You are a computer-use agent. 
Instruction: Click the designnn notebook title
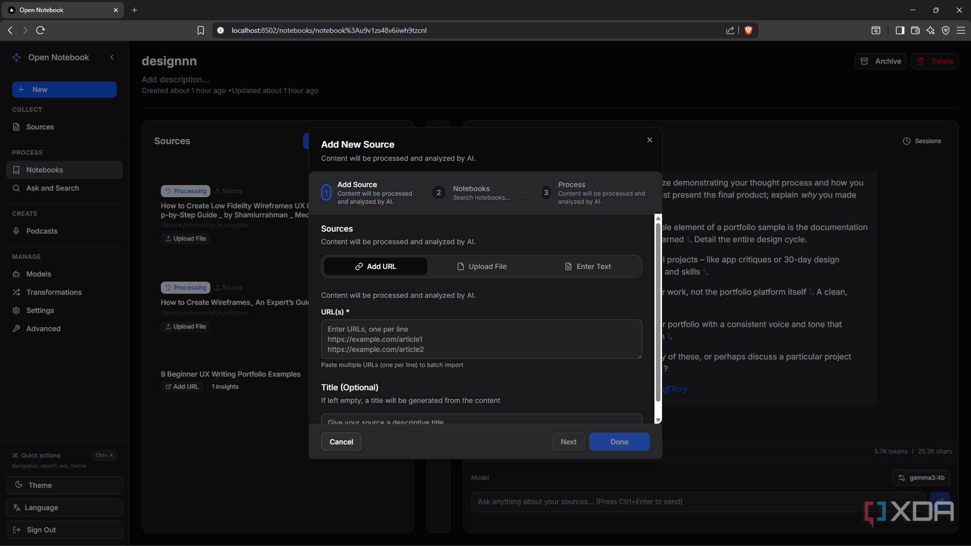pyautogui.click(x=169, y=61)
